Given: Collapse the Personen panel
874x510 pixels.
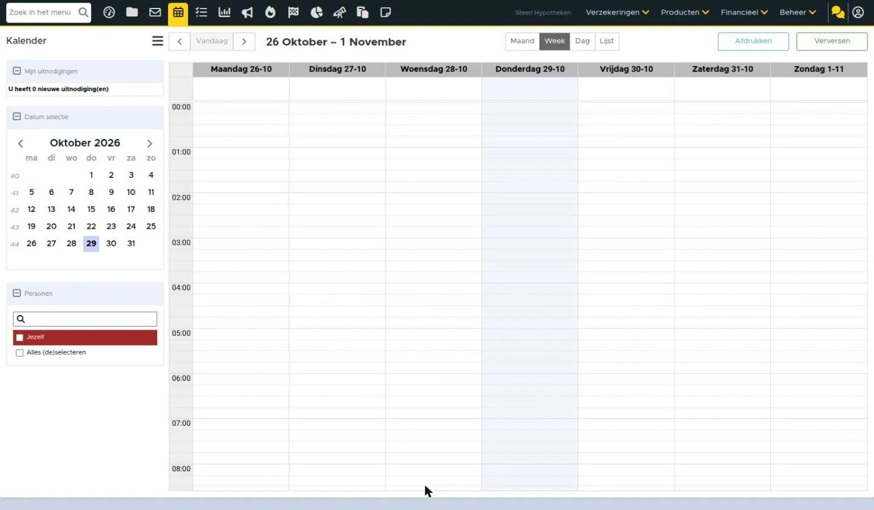Looking at the screenshot, I should pyautogui.click(x=17, y=293).
